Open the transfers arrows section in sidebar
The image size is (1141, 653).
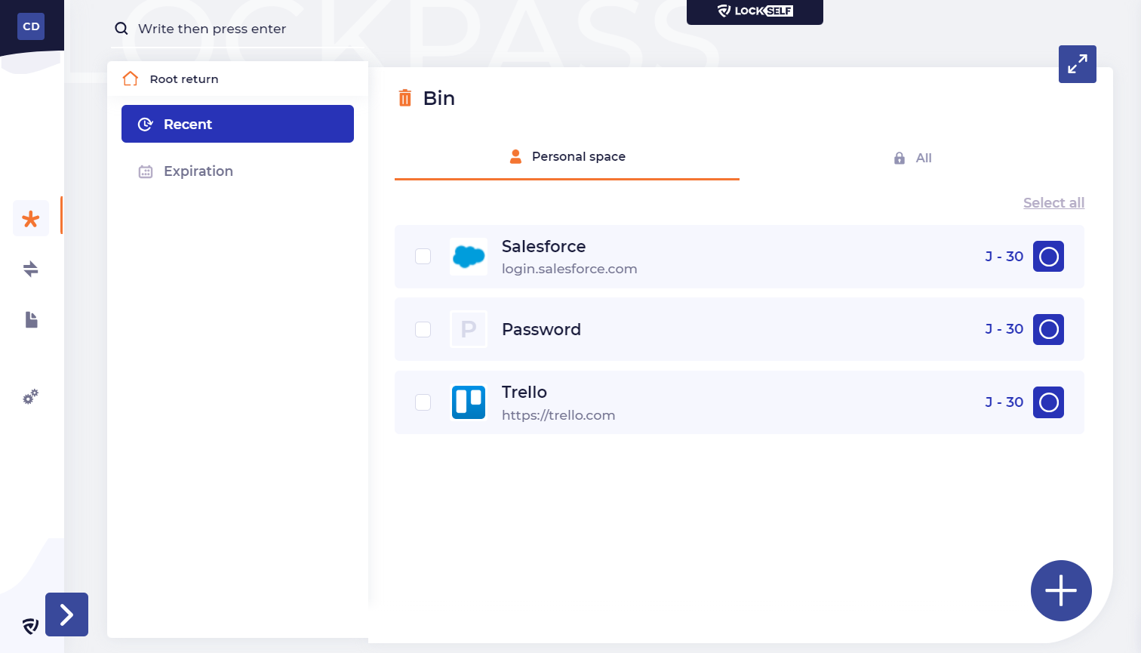pyautogui.click(x=31, y=269)
